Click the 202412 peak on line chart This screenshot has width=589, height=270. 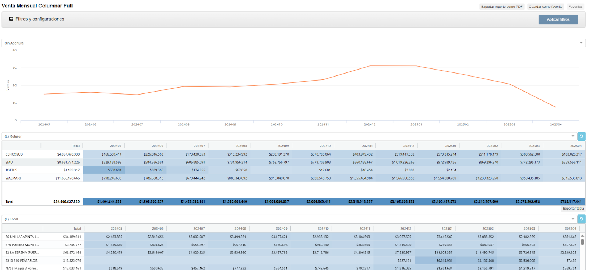(370, 66)
